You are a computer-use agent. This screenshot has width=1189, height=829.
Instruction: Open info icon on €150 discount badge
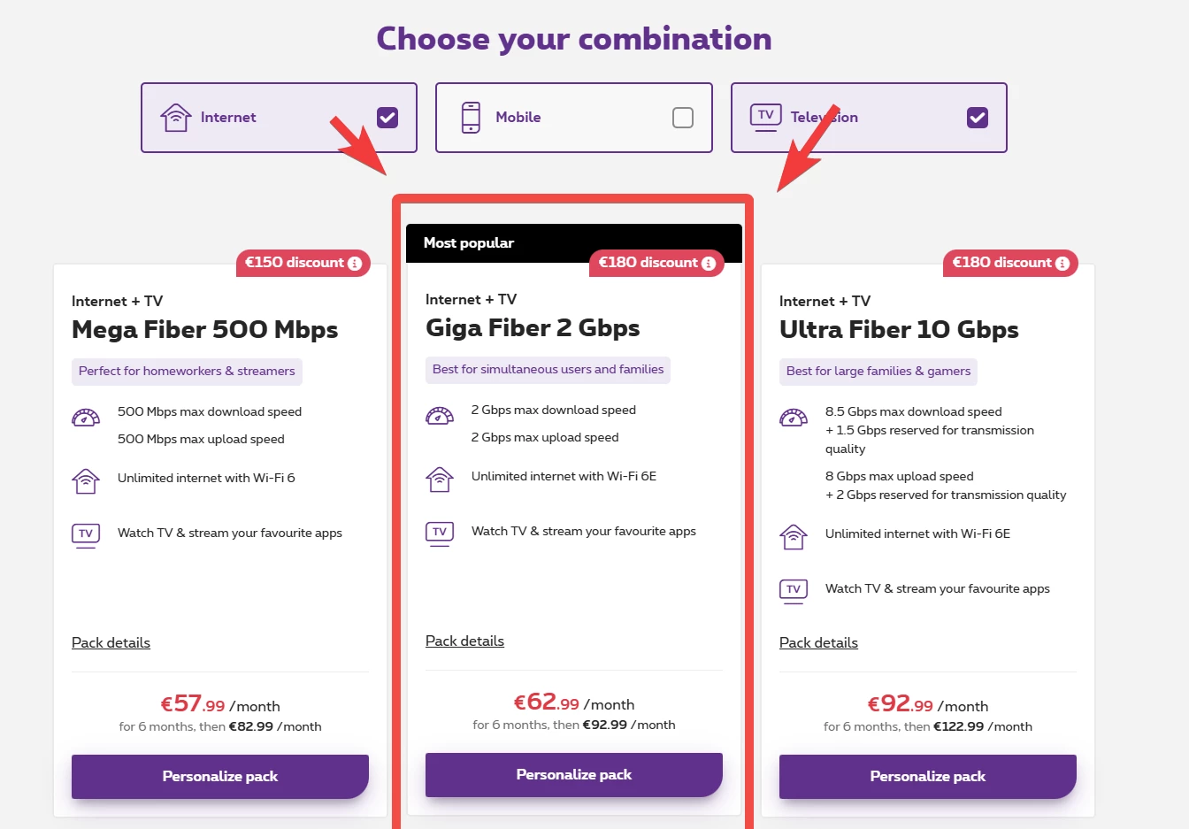click(x=355, y=264)
